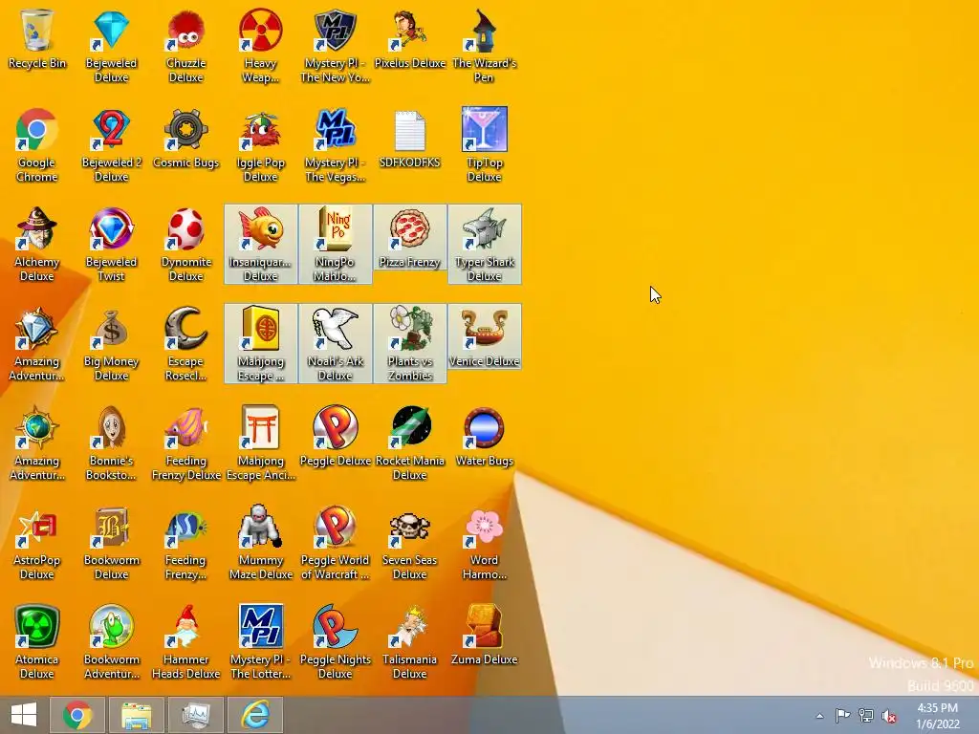Screen dimensions: 979x734
Task: Select the Dynomite Deluxe shortcut
Action: point(186,244)
